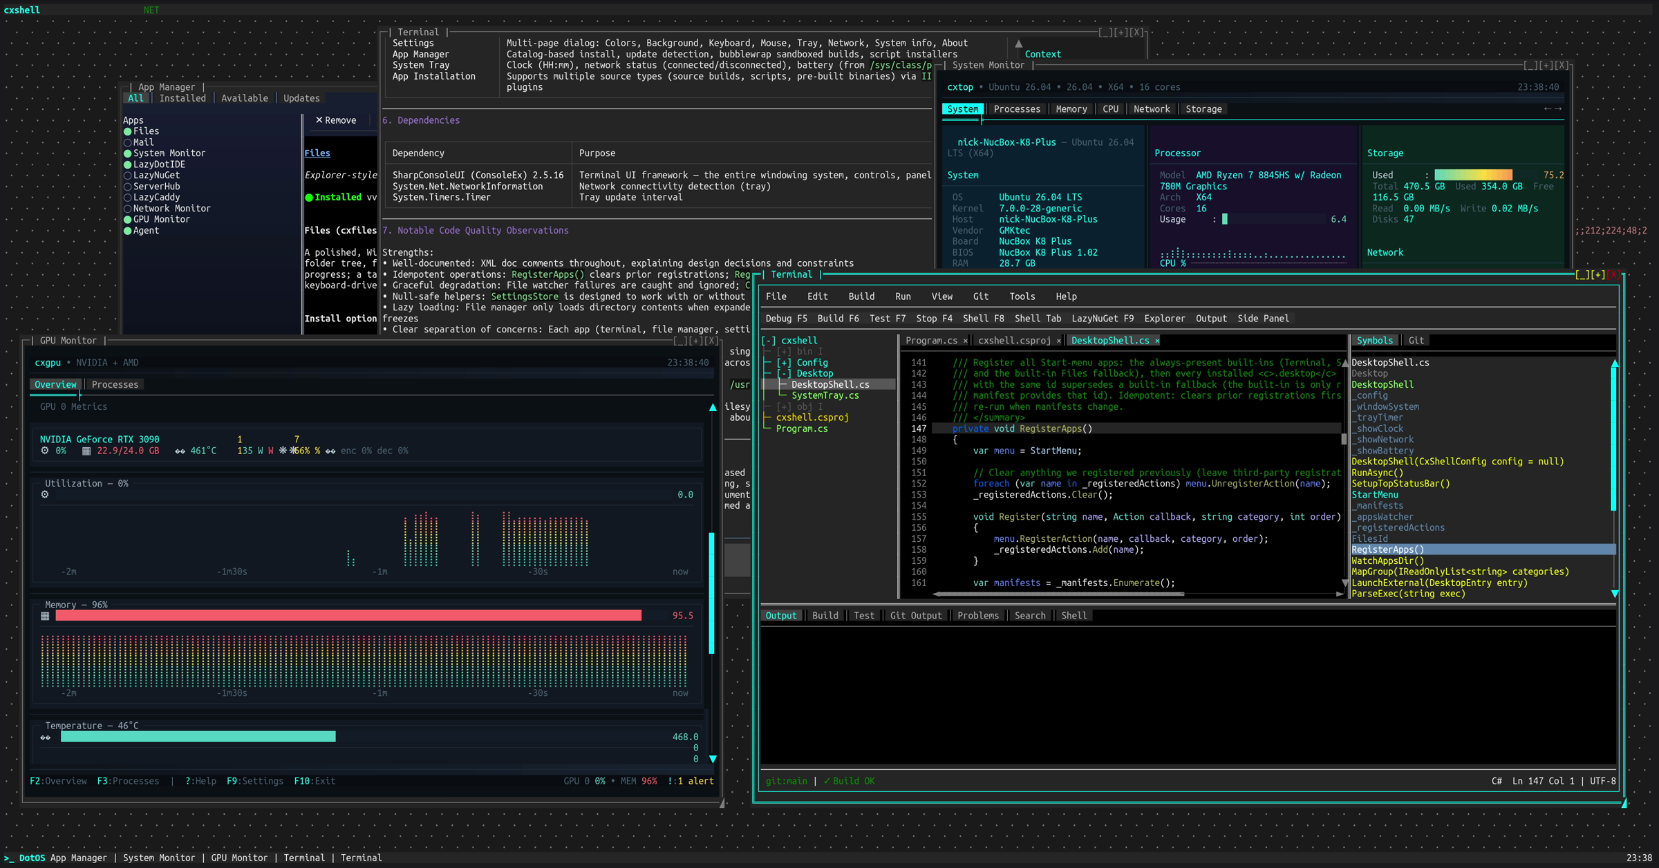1659x868 pixels.
Task: Click F9:Settings in GPU Monitor footer
Action: click(x=255, y=781)
